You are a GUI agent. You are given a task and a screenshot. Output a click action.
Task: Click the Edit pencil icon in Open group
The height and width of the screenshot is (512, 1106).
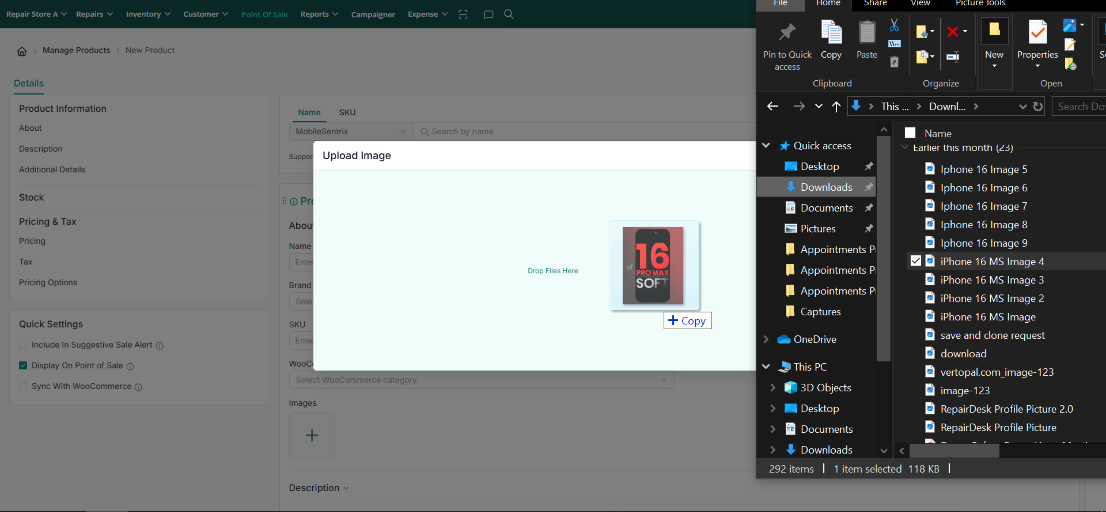point(1070,44)
